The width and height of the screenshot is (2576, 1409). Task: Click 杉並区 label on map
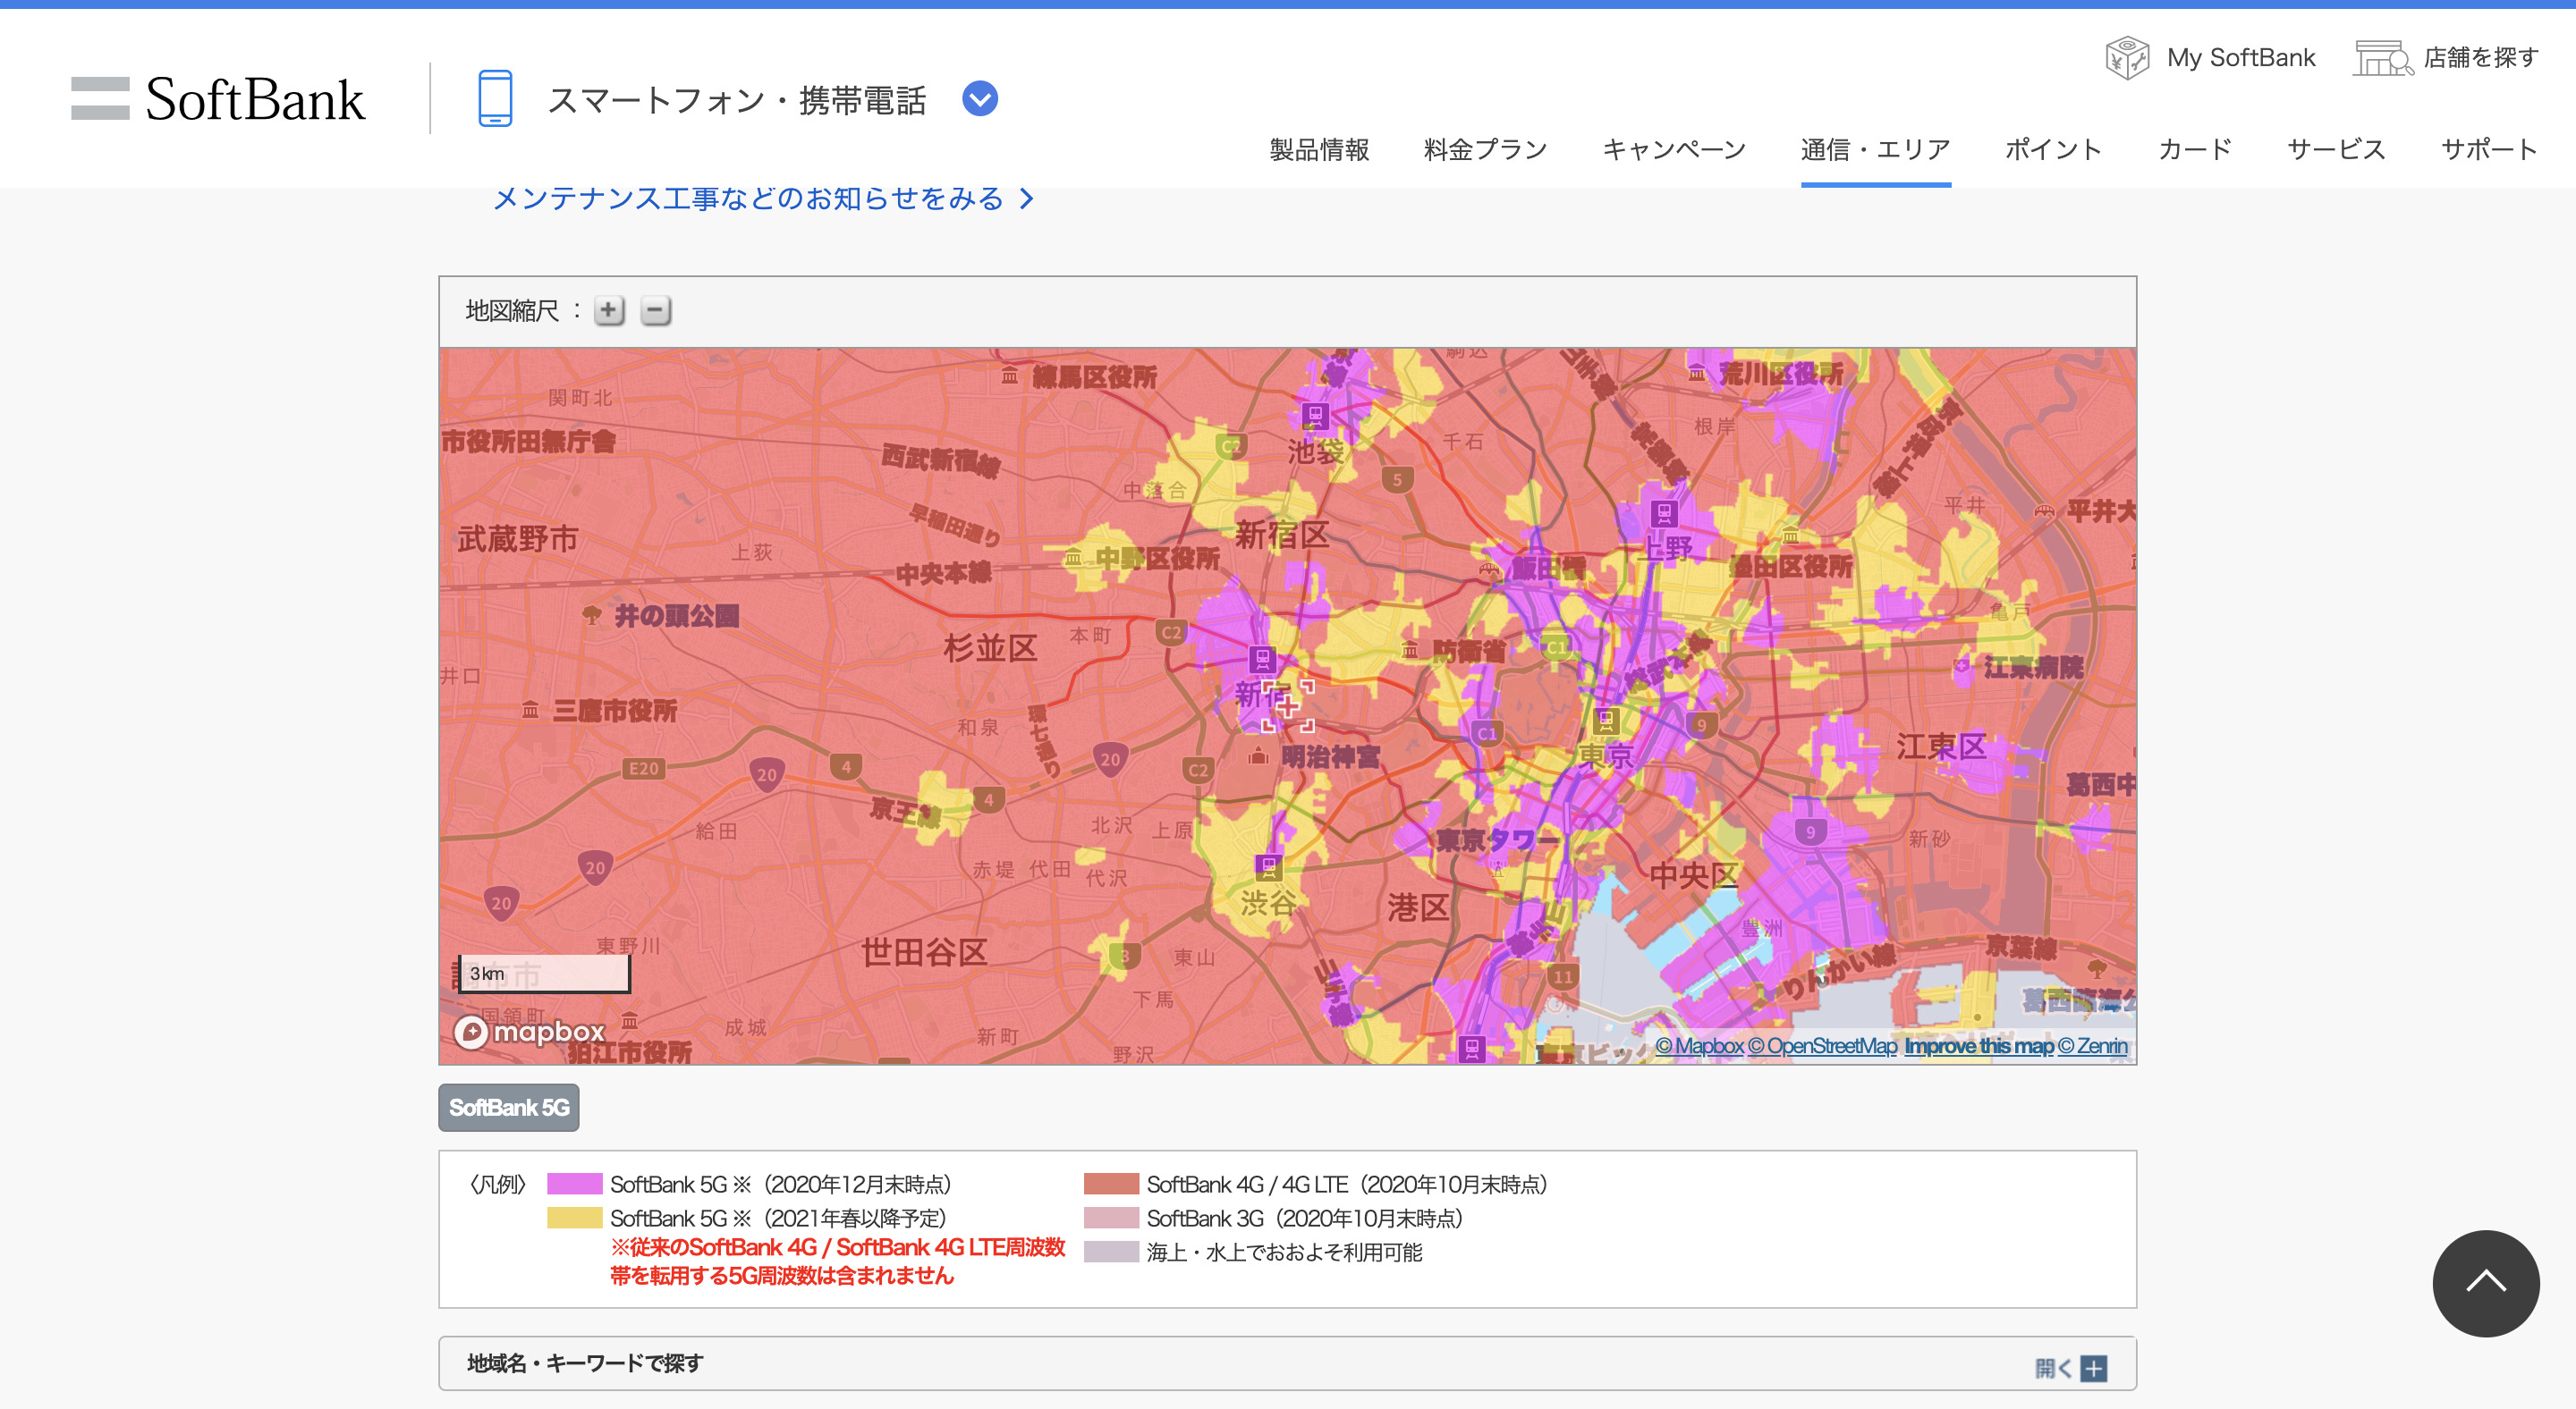pos(990,648)
